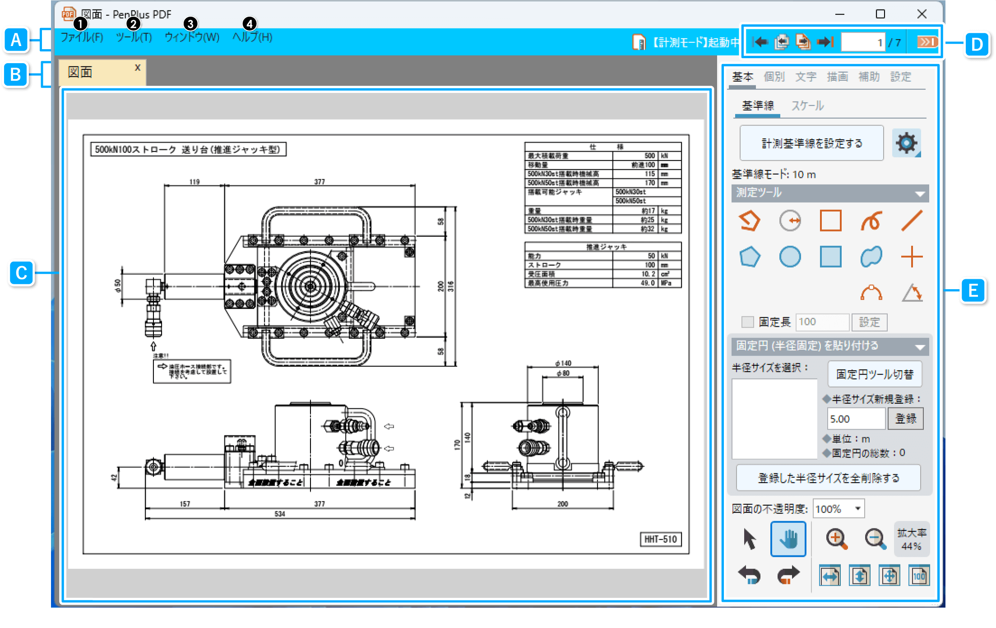The width and height of the screenshot is (996, 628).
Task: Select the blue filled circle tool
Action: (x=790, y=257)
